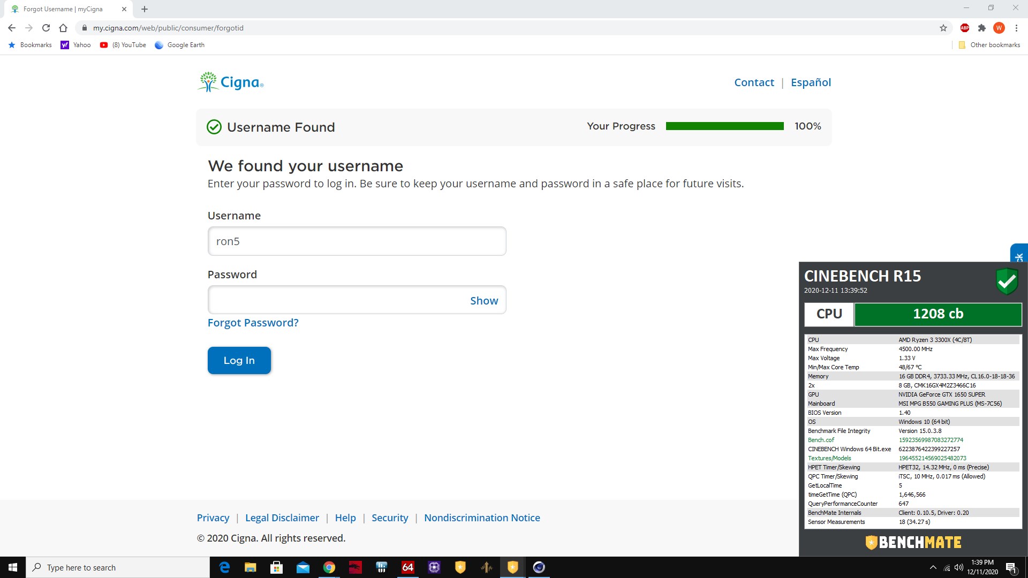Screen dimensions: 1028x578
Task: Open Microsoft Store from the taskbar
Action: [277, 567]
